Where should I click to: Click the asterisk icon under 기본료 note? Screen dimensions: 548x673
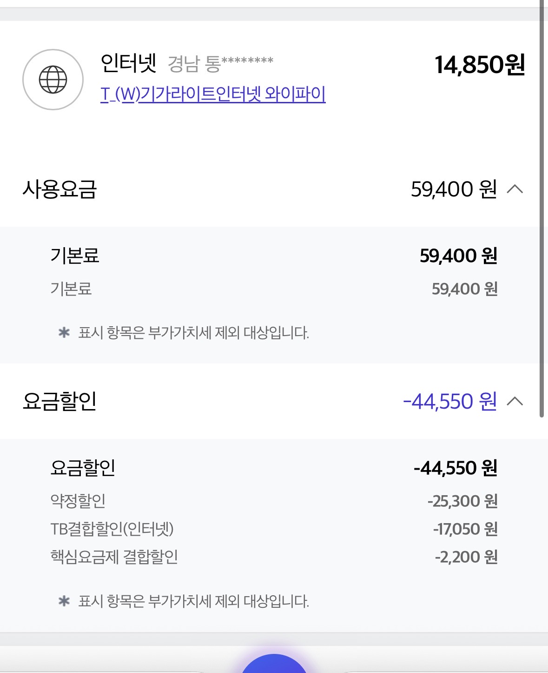click(x=64, y=333)
